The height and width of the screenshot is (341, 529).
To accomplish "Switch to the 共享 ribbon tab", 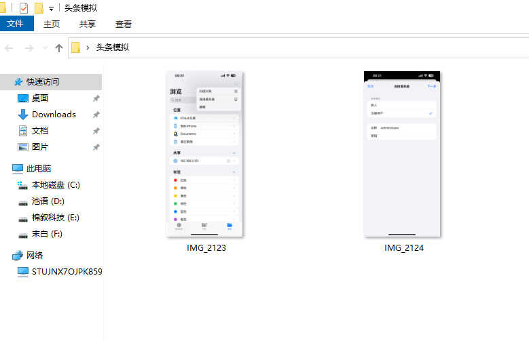I will (88, 24).
